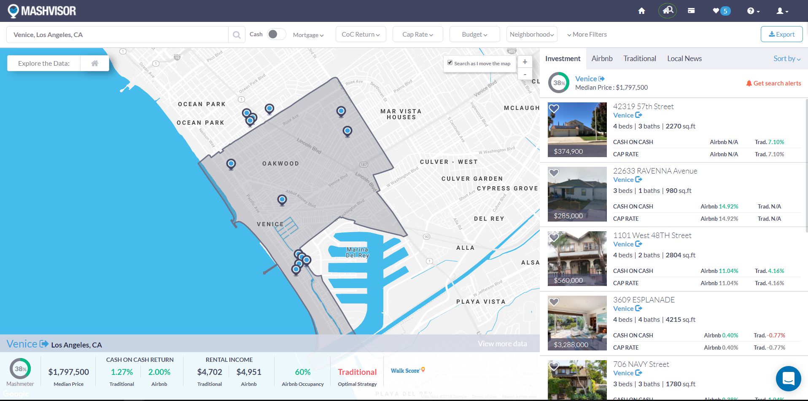Click the house icon next to Explore the Data
The image size is (808, 401).
coord(95,64)
